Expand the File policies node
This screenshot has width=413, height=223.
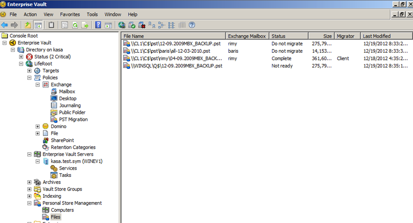coord(38,134)
